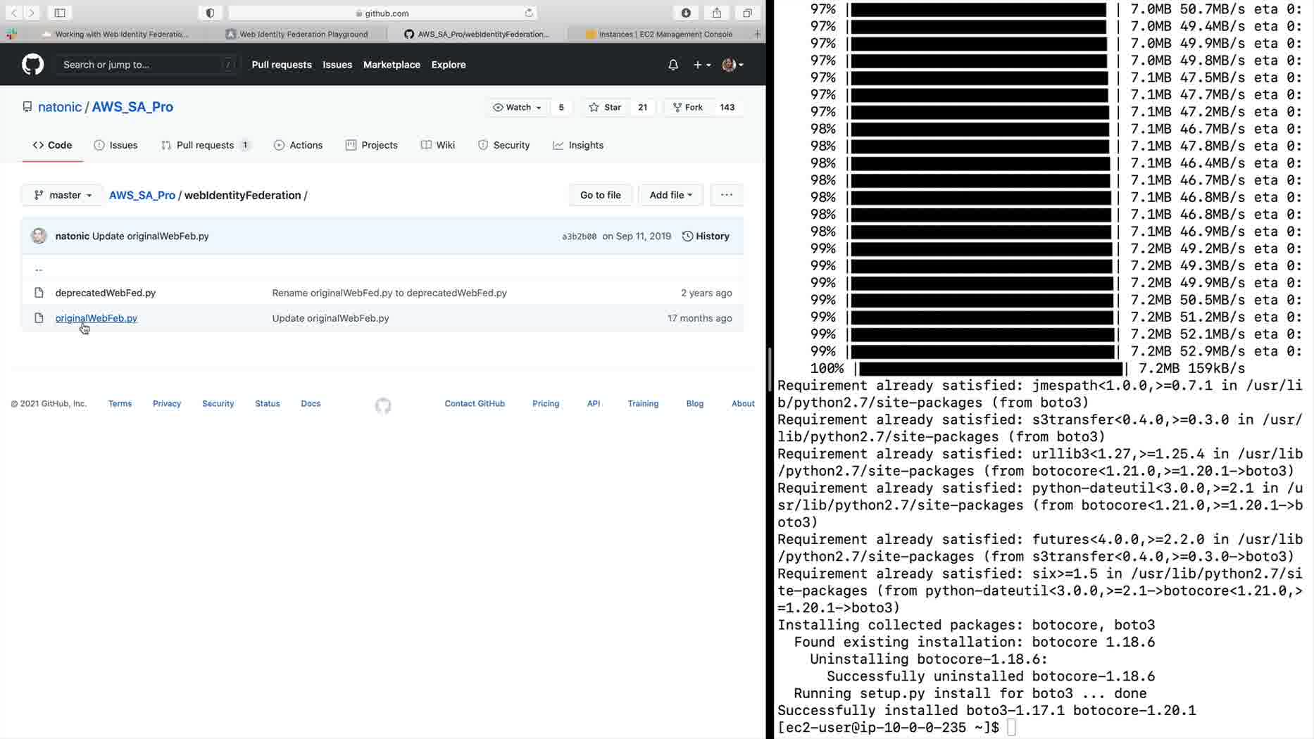Image resolution: width=1314 pixels, height=739 pixels.
Task: Click the footer GitHub mark logo
Action: click(383, 405)
